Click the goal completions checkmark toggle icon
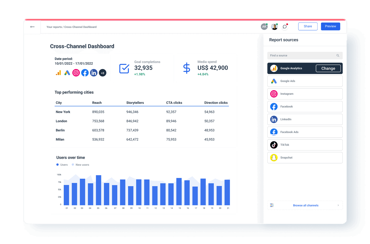This screenshot has width=370, height=244. click(124, 68)
